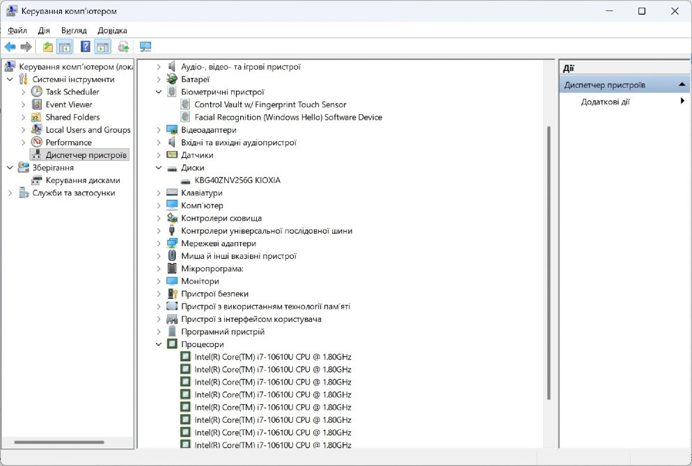
Task: Open the Вигляд menu
Action: pos(74,31)
